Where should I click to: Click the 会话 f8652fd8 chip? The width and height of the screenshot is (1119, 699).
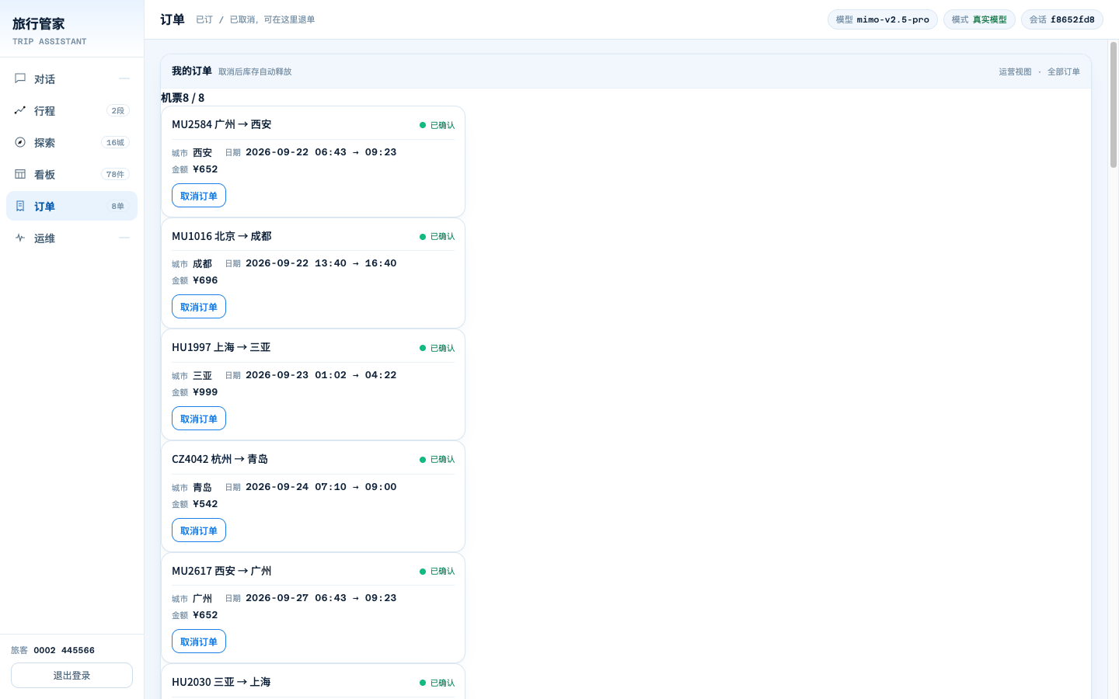(1062, 19)
